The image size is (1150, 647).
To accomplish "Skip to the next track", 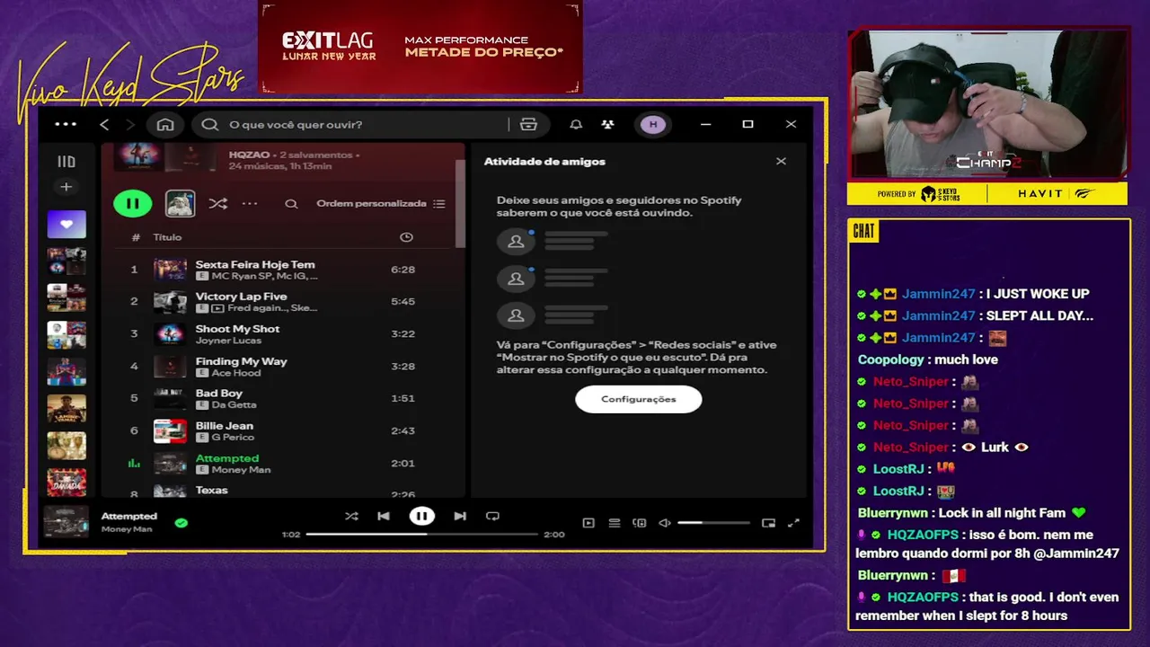I will tap(460, 516).
